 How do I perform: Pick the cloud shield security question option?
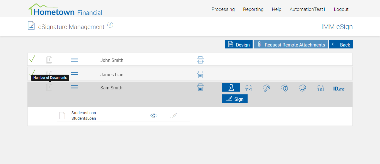coord(284,88)
